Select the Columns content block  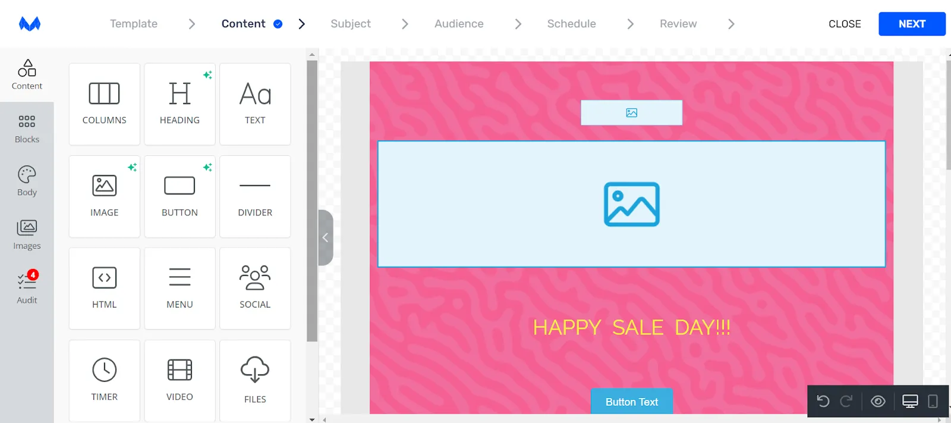[105, 104]
